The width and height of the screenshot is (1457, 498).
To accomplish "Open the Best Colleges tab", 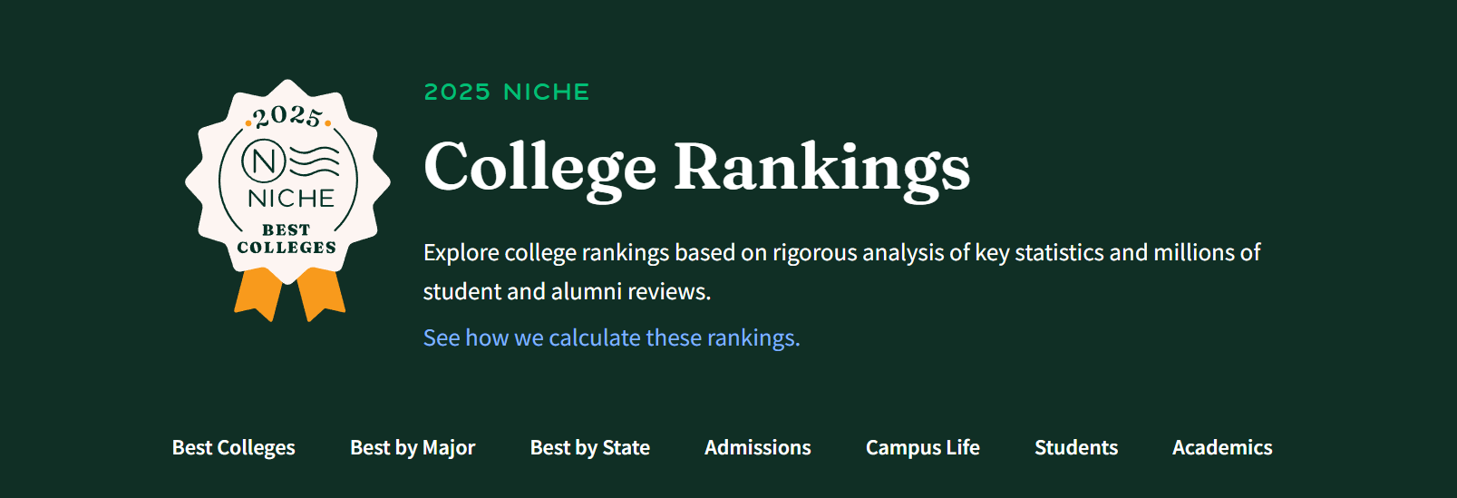I will pos(234,448).
